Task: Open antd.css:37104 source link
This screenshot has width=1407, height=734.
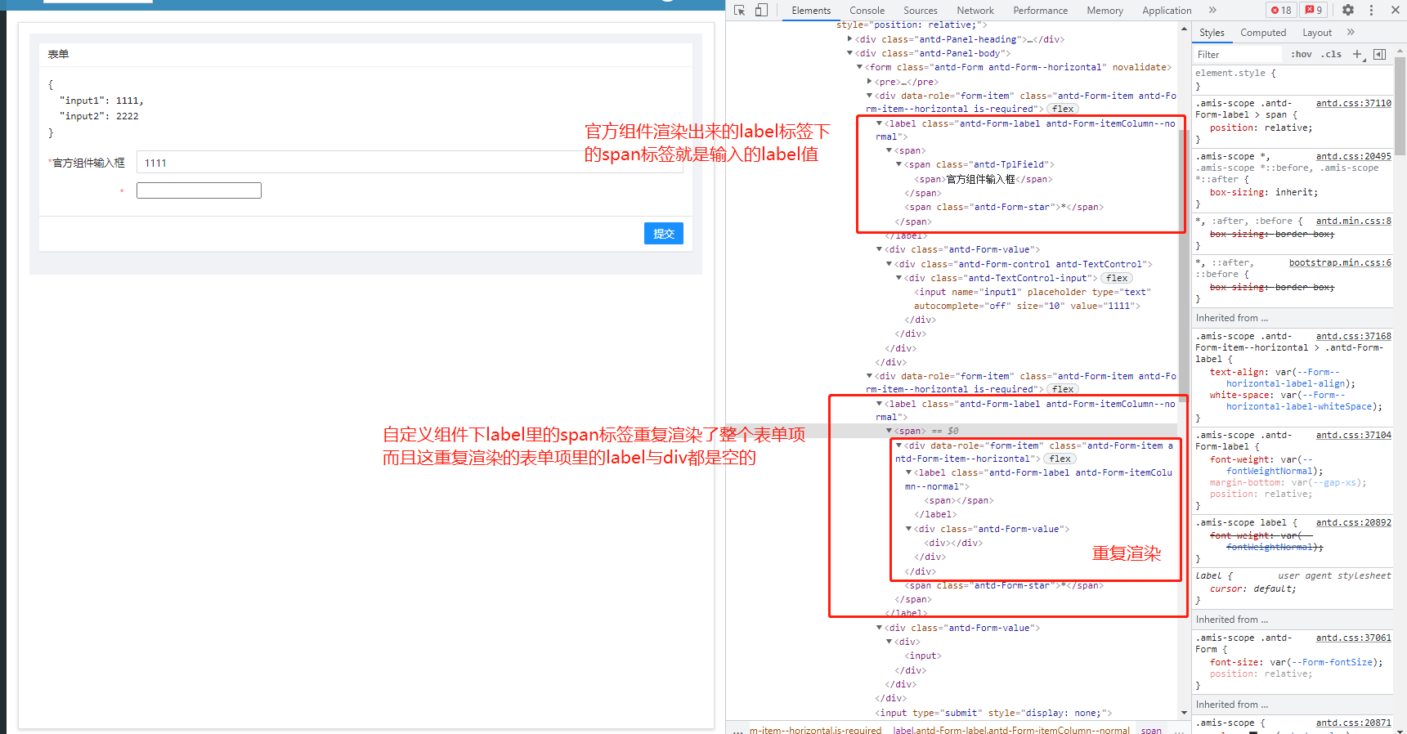Action: (x=1353, y=435)
